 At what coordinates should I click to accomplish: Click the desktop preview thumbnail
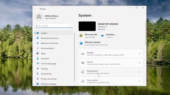pos(87,26)
